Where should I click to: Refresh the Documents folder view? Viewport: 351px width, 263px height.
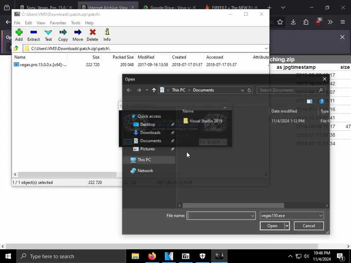249,90
